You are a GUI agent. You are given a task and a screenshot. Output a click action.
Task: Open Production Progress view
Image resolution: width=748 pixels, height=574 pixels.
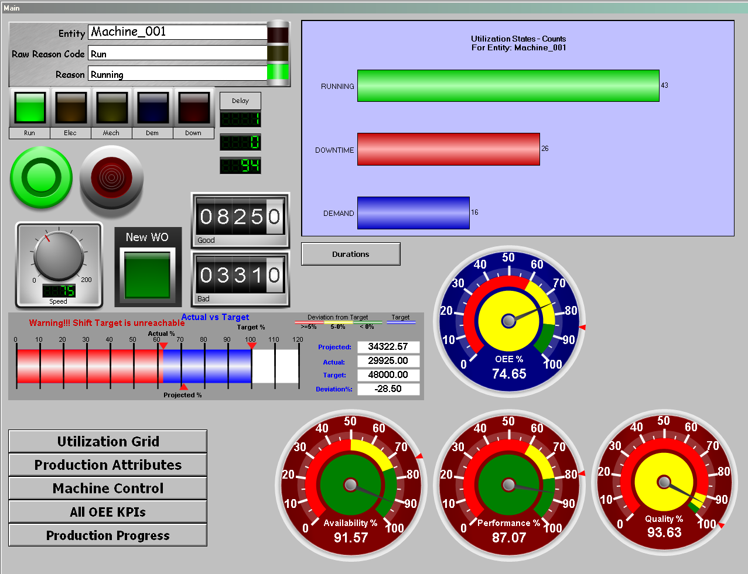tap(108, 535)
